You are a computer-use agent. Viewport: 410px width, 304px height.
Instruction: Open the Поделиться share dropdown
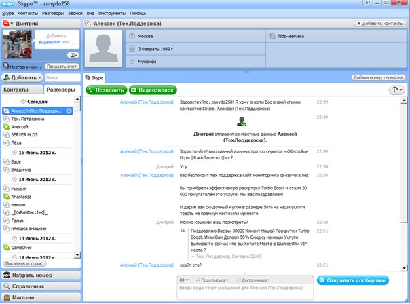click(212, 280)
